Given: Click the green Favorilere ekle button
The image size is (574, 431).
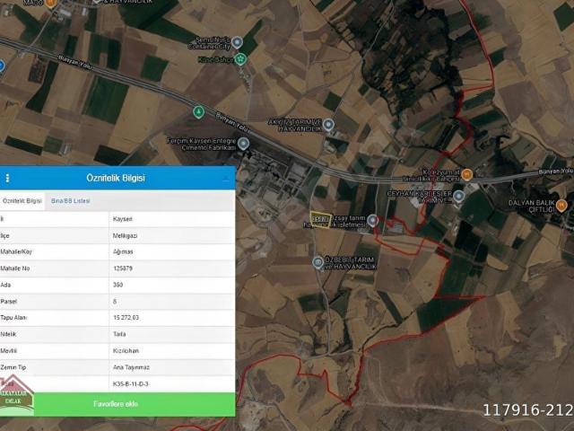Looking at the screenshot, I should tap(116, 404).
